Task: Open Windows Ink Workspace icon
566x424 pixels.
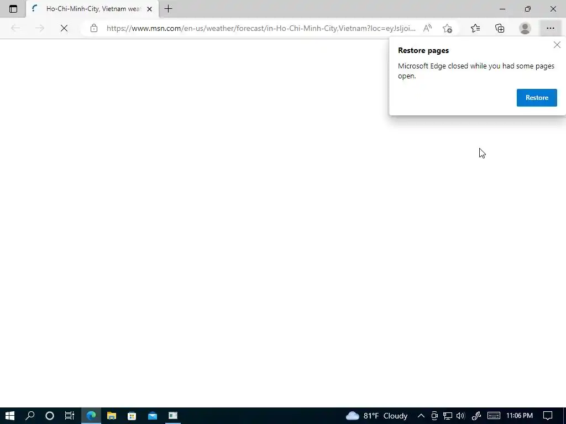Action: [x=476, y=416]
